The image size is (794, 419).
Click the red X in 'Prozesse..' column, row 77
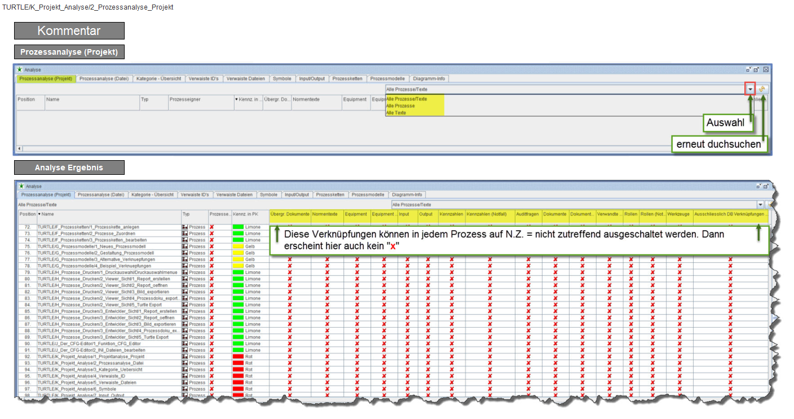point(212,259)
